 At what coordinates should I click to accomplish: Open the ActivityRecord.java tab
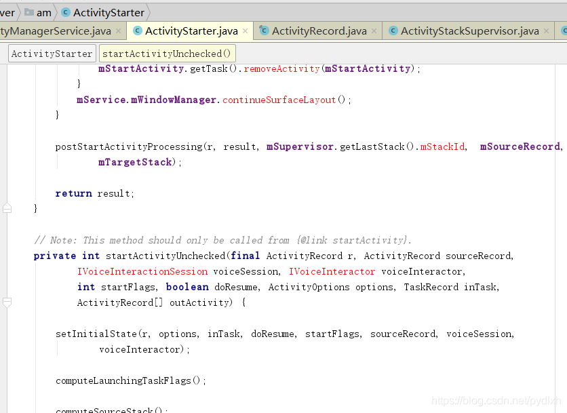tap(319, 31)
